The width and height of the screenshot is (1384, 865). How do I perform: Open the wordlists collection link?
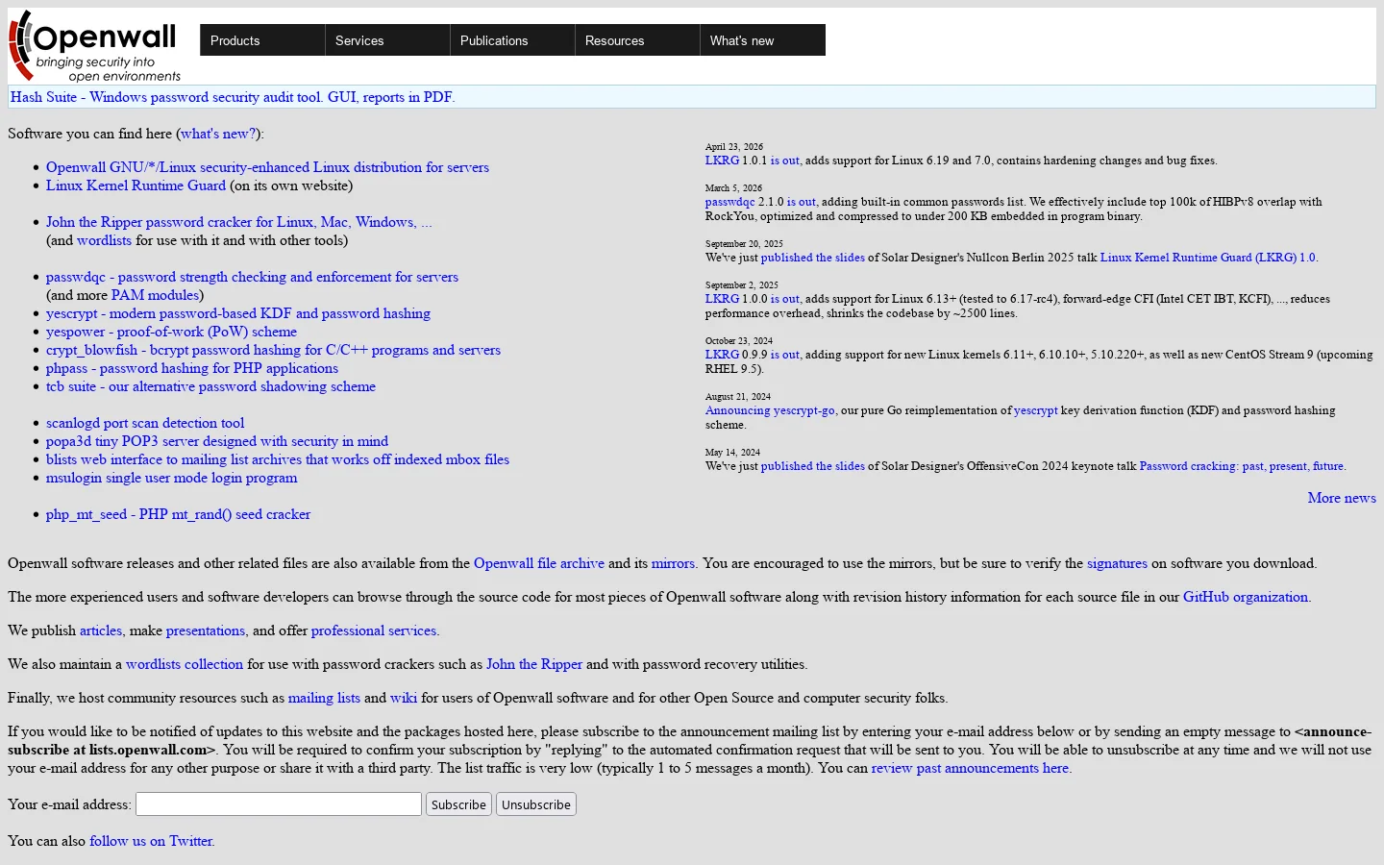coord(185,664)
